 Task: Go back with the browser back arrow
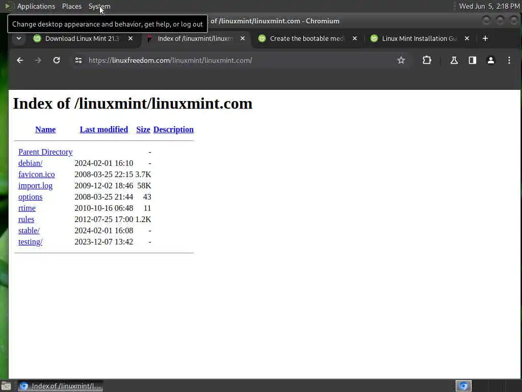tap(20, 60)
